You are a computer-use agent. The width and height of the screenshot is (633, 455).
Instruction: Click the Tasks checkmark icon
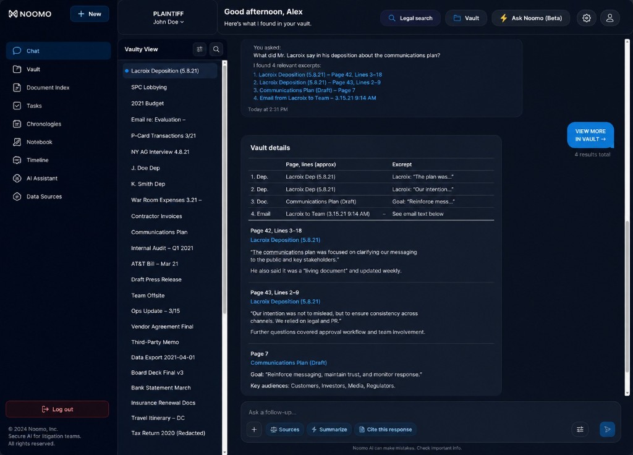point(17,105)
